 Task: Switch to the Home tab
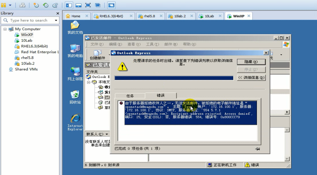point(76,16)
